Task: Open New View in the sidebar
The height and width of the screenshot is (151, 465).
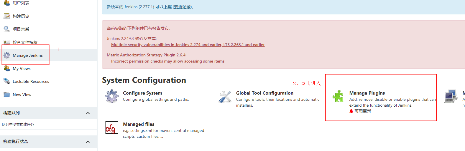Action: (22, 95)
